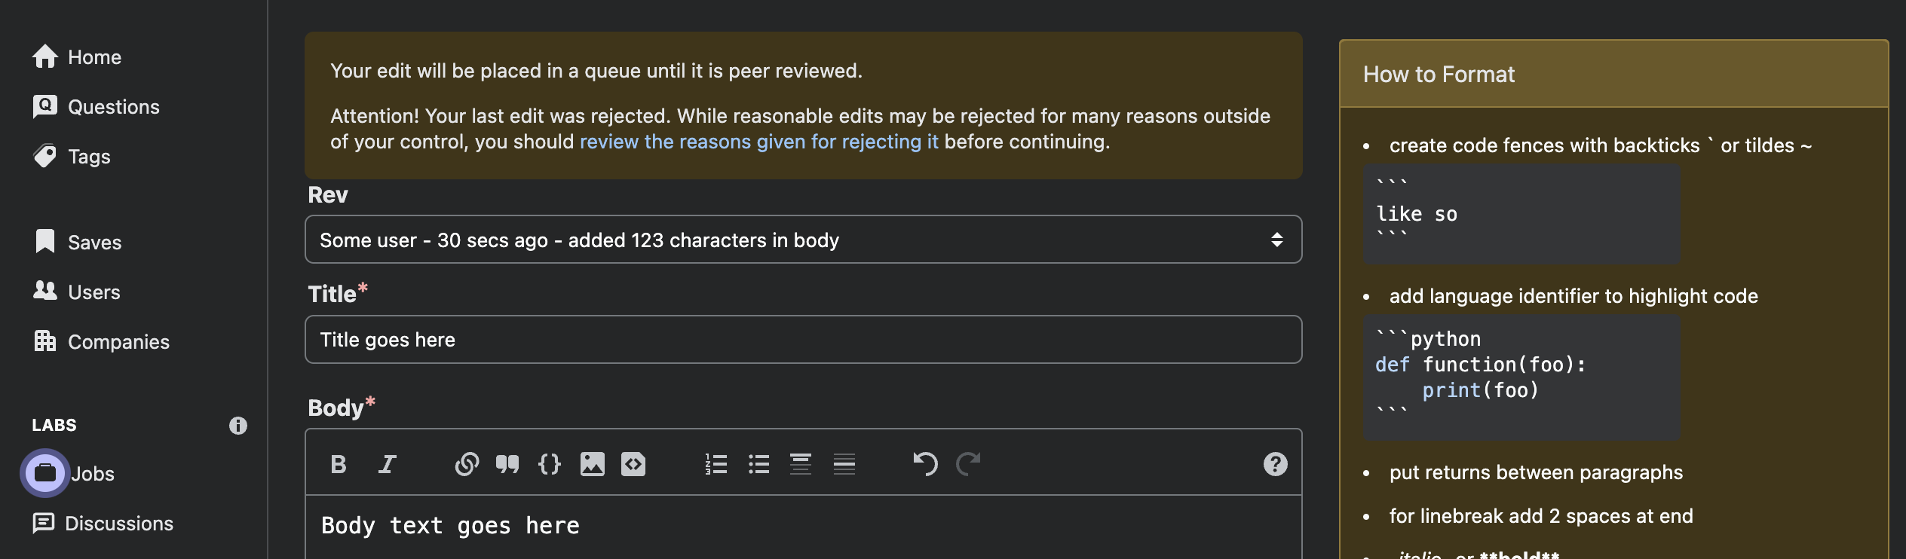Click the Companies building icon
Screen dimensions: 1906x559
pyautogui.click(x=45, y=341)
